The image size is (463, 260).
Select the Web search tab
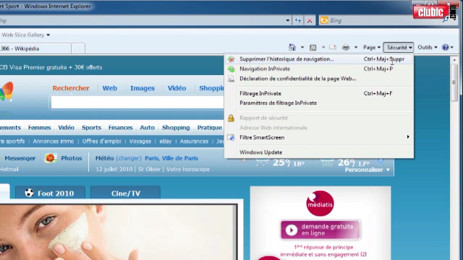coord(109,88)
